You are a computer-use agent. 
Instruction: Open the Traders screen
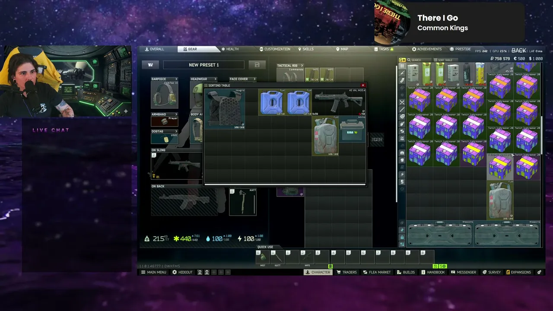click(x=346, y=272)
